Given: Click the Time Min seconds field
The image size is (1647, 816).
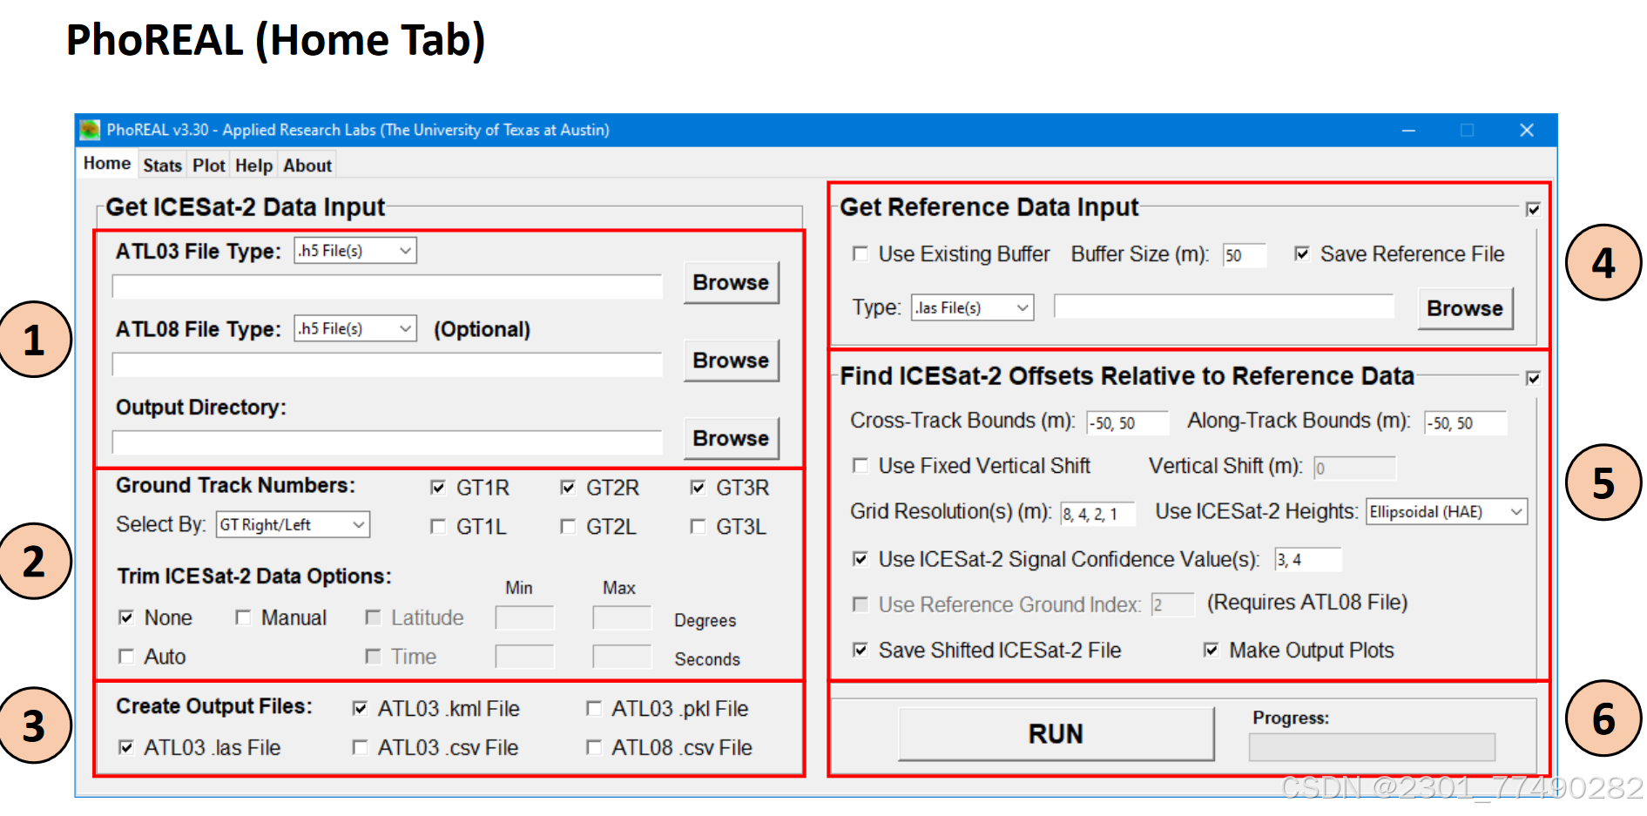Looking at the screenshot, I should 524,657.
